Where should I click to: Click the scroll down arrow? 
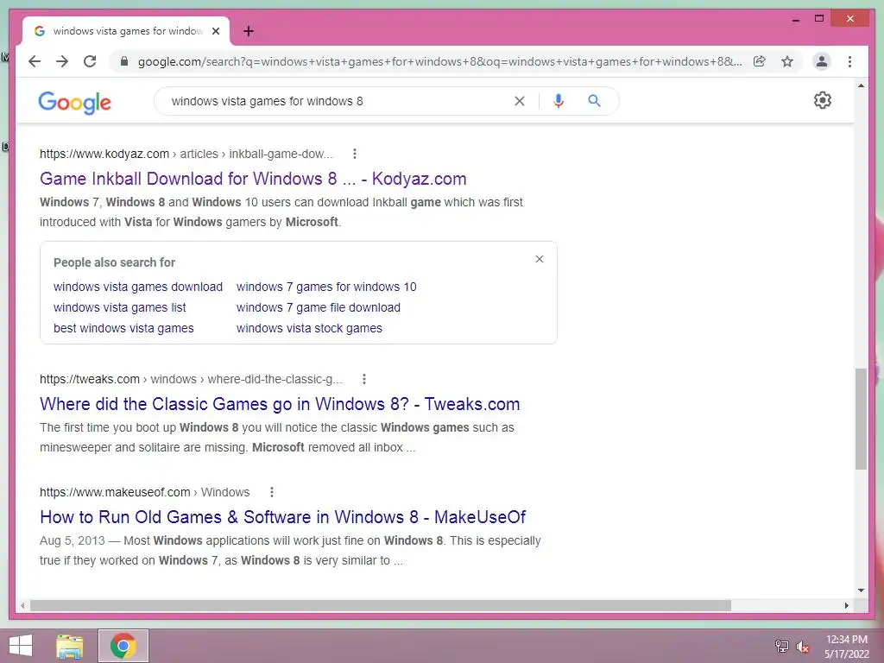pos(861,590)
